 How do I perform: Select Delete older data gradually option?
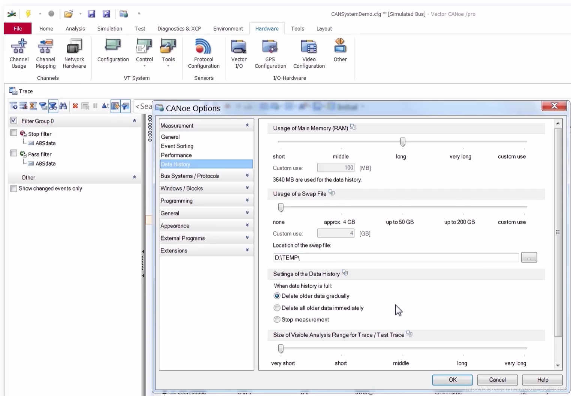tap(277, 296)
